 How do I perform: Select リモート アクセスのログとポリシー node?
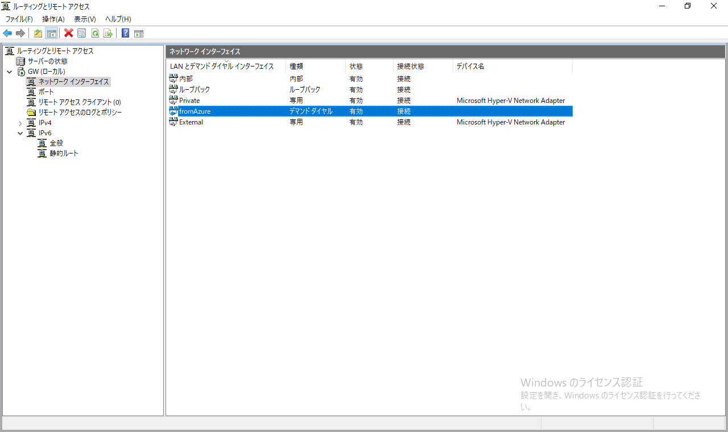(x=80, y=112)
